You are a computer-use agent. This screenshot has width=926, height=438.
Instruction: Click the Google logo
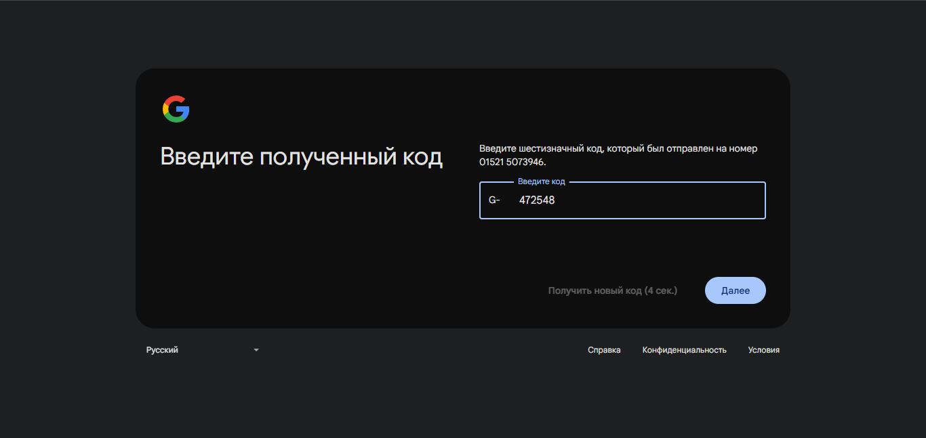coord(176,109)
